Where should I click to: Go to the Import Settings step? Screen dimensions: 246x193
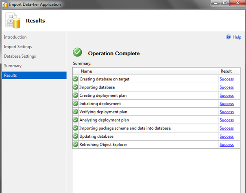click(18, 47)
